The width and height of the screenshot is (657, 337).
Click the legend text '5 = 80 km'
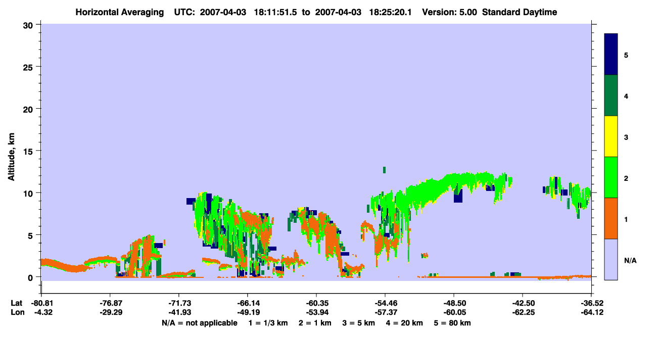(453, 322)
